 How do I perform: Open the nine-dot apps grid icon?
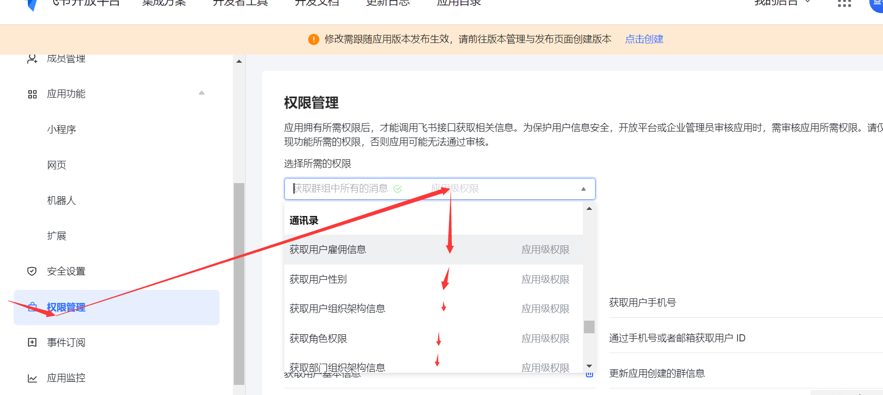(844, 4)
